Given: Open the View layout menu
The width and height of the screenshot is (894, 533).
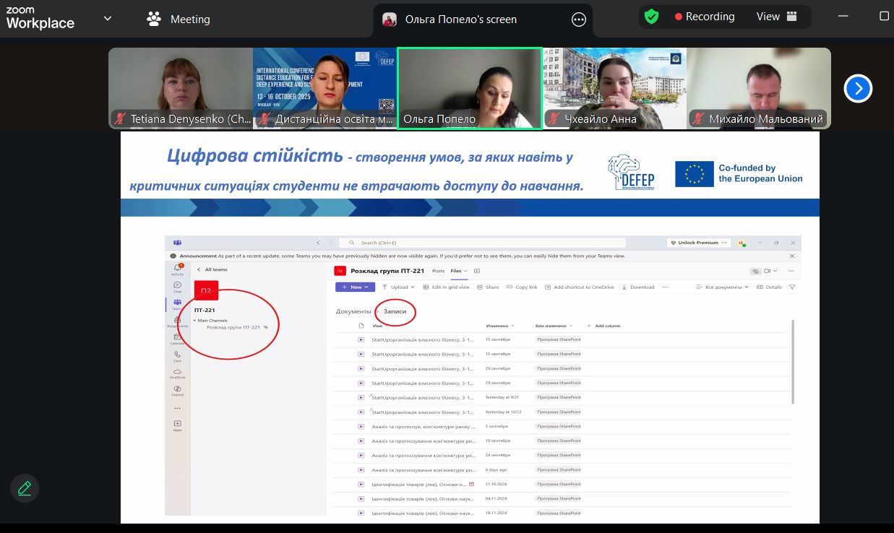Looking at the screenshot, I should coord(776,17).
